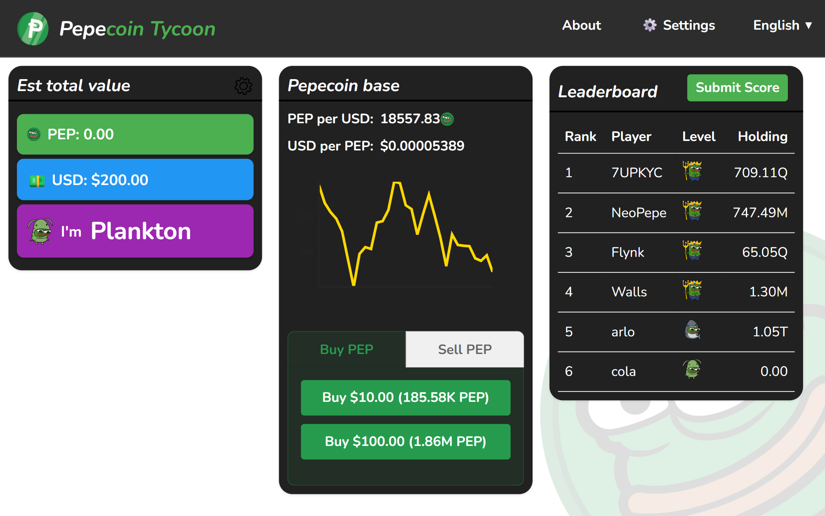Click the Submit Score button
Viewport: 825px width, 516px height.
pos(737,88)
